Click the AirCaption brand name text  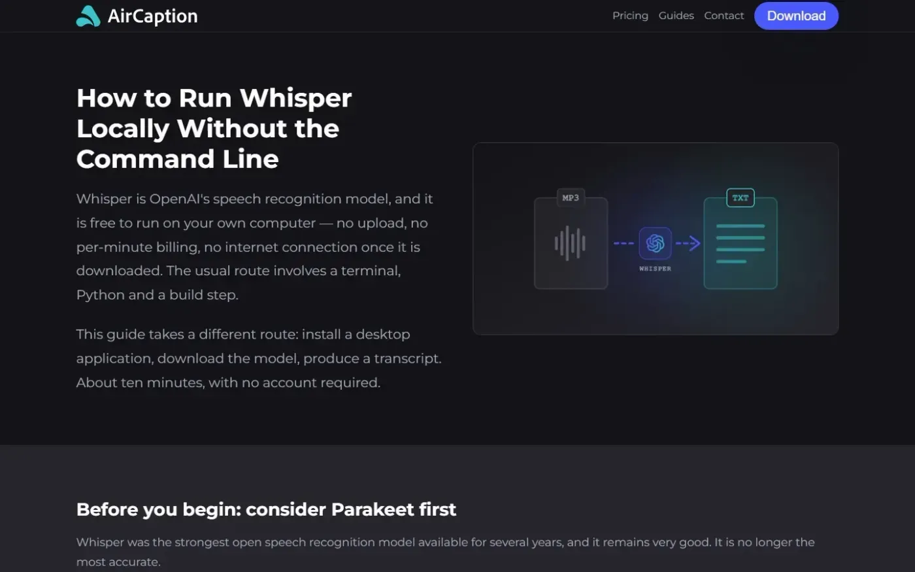152,16
